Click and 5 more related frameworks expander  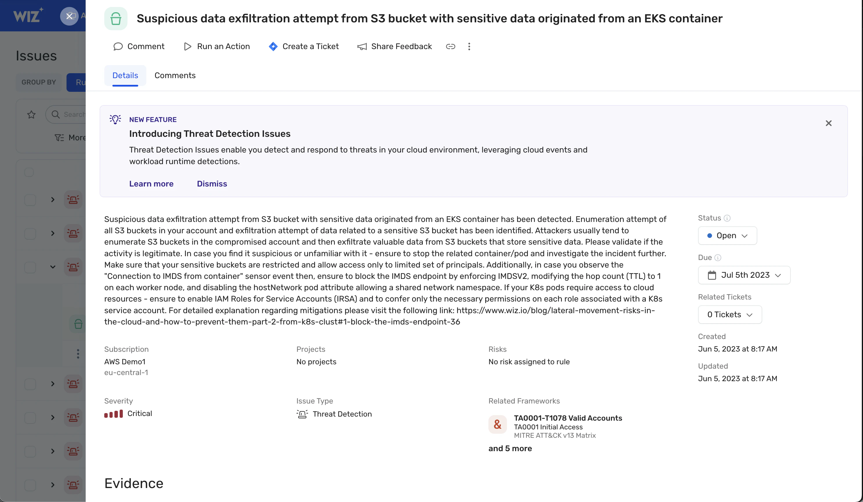509,448
